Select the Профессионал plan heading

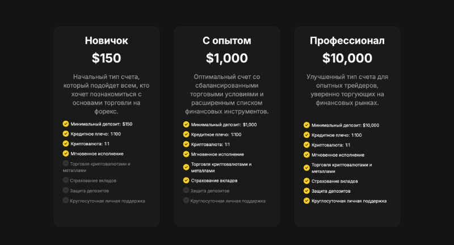[x=347, y=41]
